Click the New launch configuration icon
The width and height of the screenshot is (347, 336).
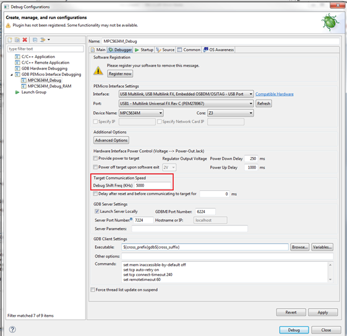pyautogui.click(x=10, y=40)
